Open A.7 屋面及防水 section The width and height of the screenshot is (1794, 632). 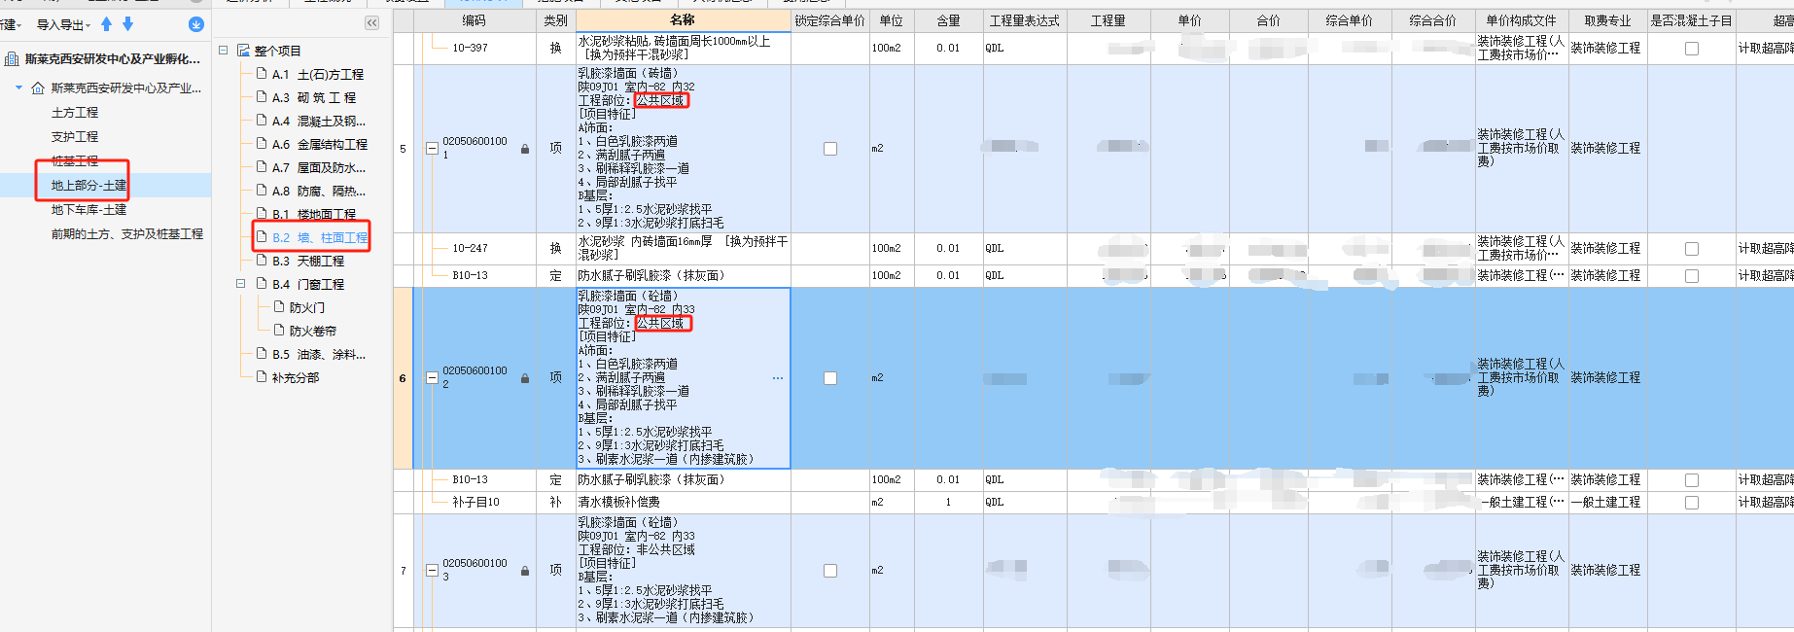pyautogui.click(x=319, y=168)
